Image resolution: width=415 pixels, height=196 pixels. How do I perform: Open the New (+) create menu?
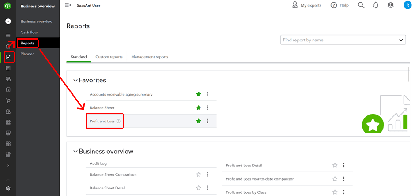(x=8, y=22)
